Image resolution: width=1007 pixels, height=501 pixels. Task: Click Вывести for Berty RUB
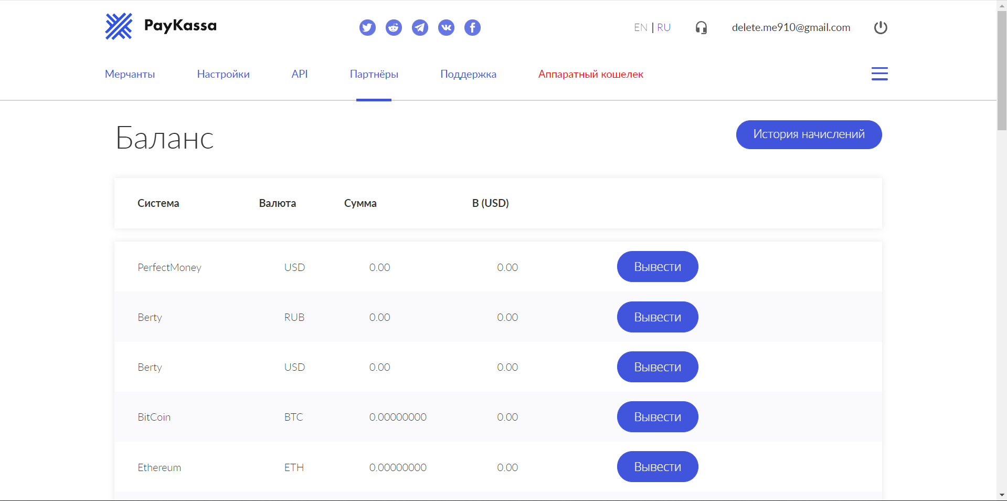[658, 317]
